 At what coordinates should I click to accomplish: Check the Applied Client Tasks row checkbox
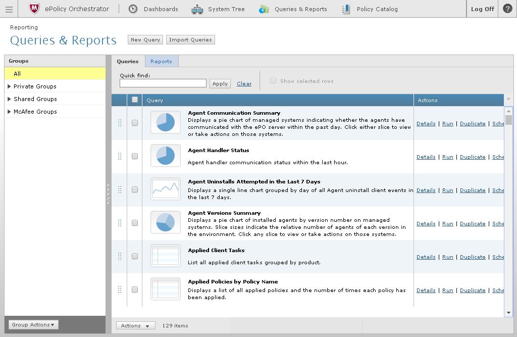point(134,256)
